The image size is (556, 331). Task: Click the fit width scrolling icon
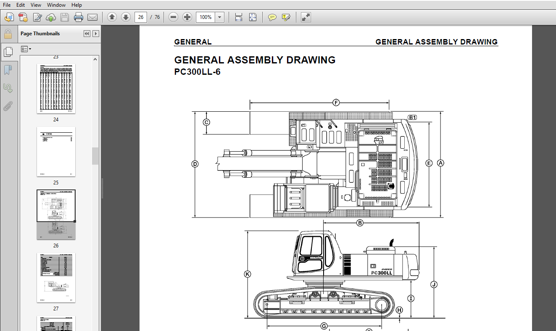pos(239,17)
